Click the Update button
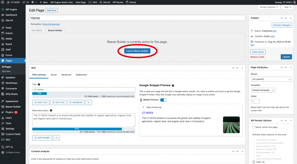Image resolution: width=297 pixels, height=164 pixels. [x=286, y=57]
